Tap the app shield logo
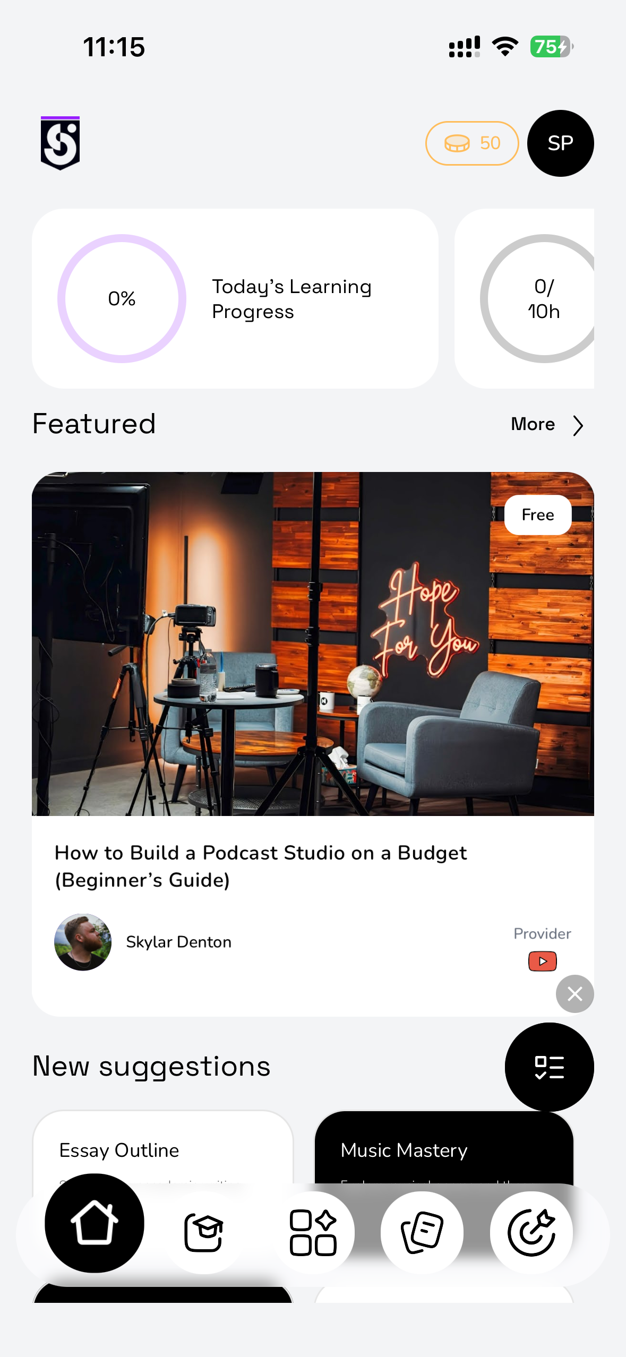The height and width of the screenshot is (1357, 626). (60, 143)
